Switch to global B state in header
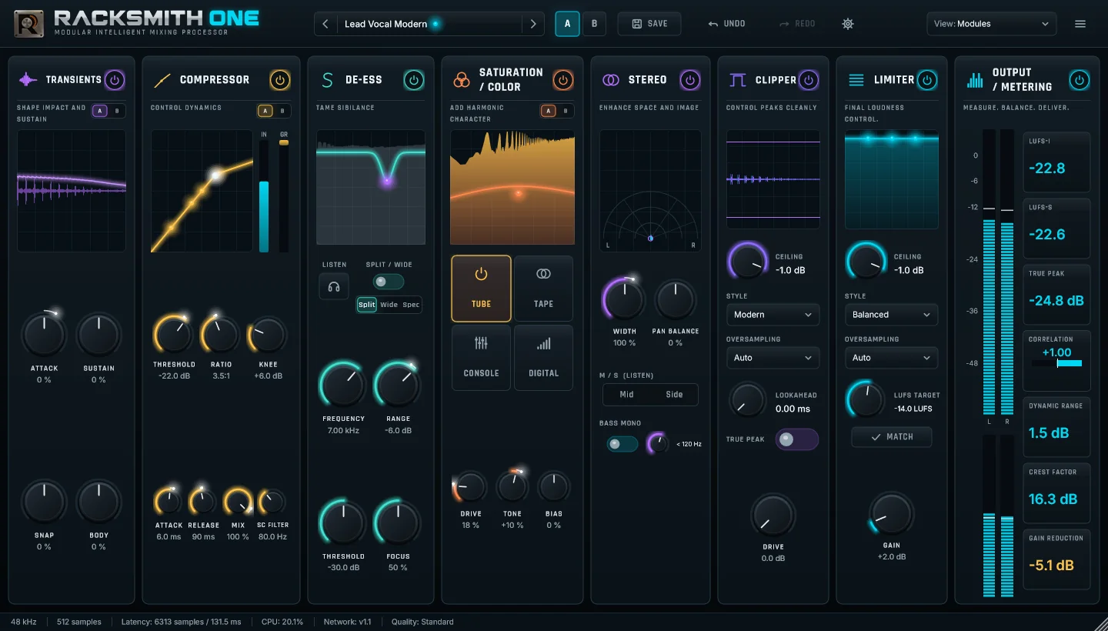 (x=594, y=24)
